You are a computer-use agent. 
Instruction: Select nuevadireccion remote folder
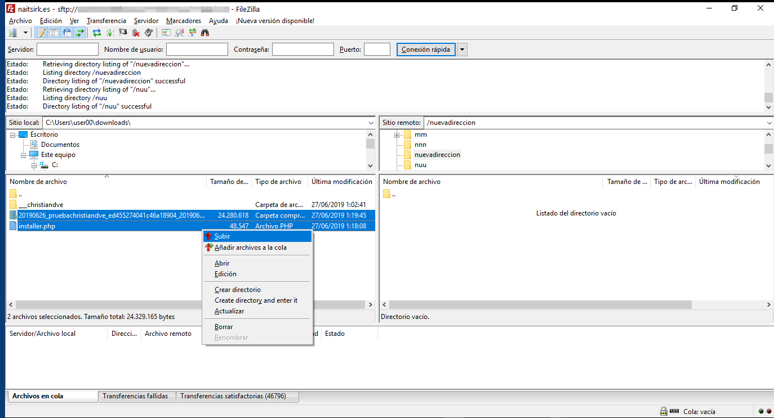tap(437, 155)
